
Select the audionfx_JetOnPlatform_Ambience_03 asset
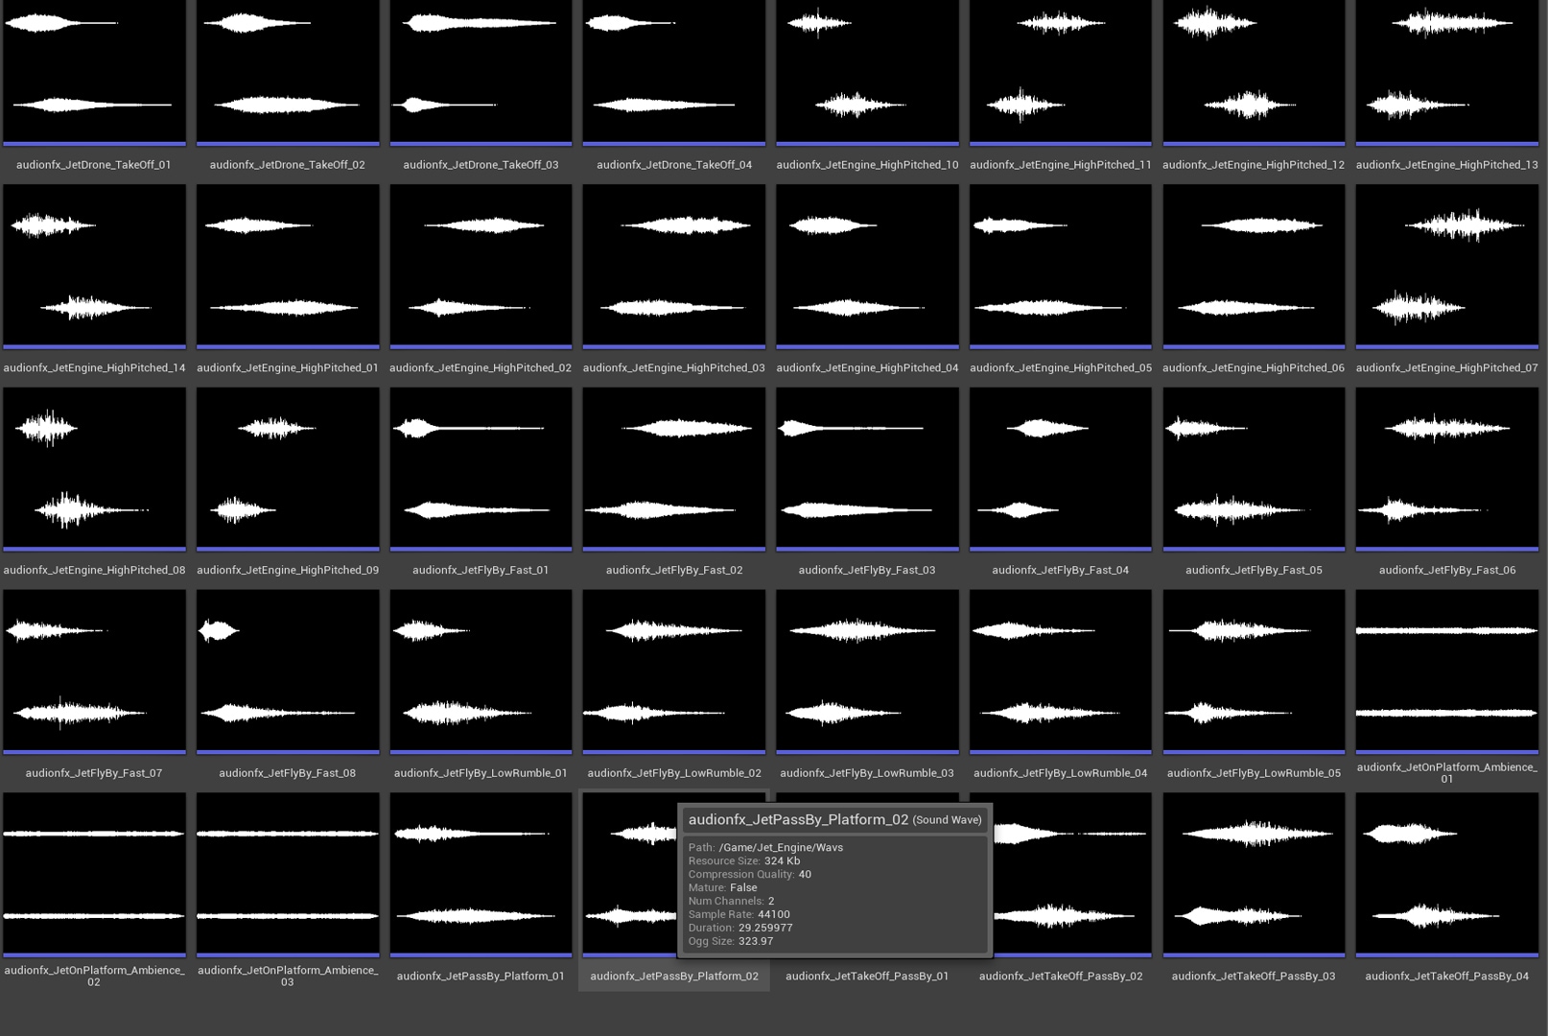(287, 873)
